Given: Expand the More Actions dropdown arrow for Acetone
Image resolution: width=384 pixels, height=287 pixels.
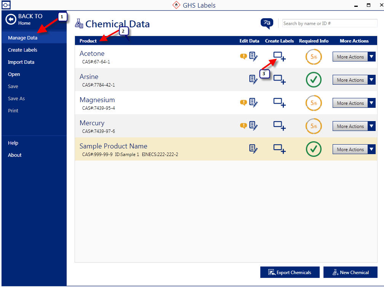Looking at the screenshot, I should click(x=372, y=57).
